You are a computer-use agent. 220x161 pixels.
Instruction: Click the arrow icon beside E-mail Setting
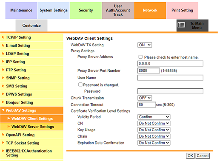pyautogui.click(x=3, y=45)
